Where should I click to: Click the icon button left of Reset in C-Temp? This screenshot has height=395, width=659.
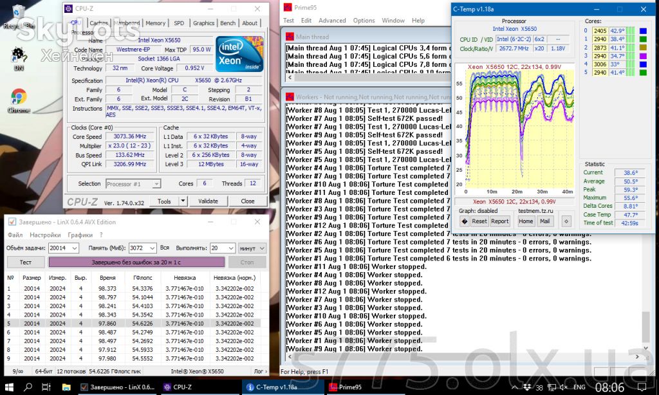pos(465,221)
